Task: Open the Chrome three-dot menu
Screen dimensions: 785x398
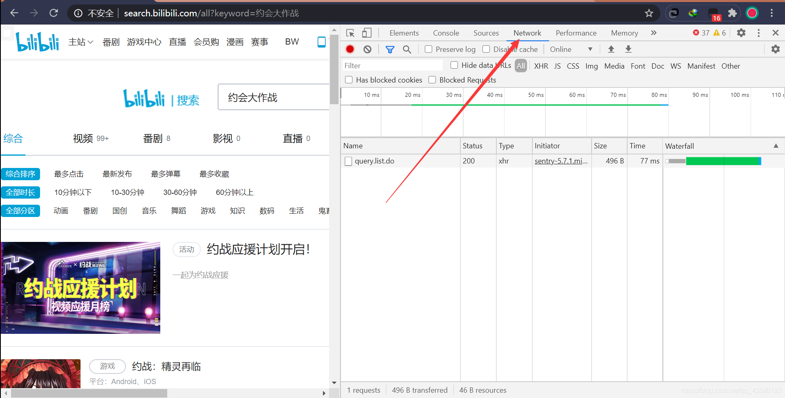Action: tap(772, 13)
